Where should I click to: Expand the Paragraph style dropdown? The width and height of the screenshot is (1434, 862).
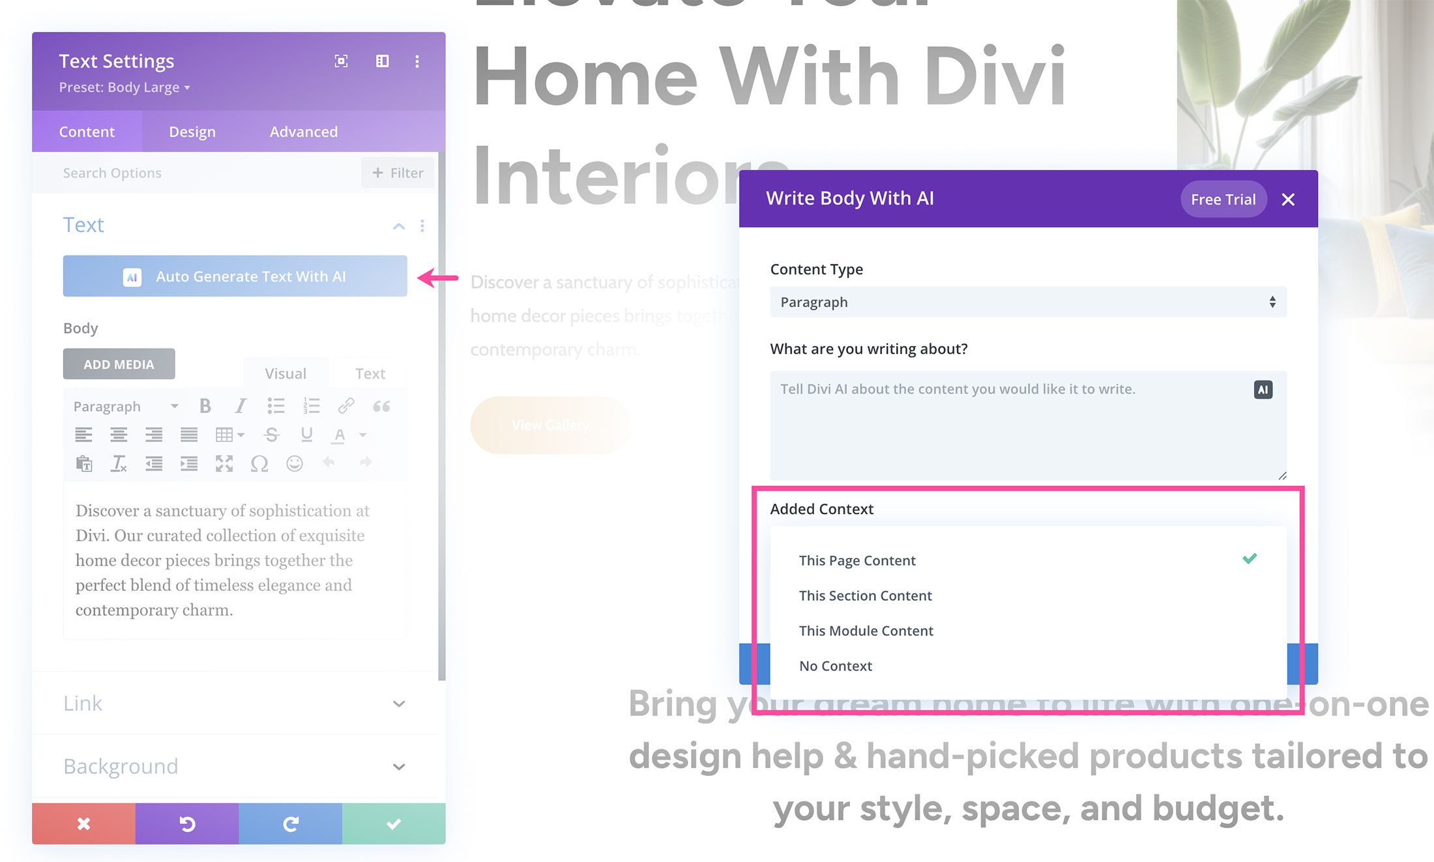coord(124,407)
